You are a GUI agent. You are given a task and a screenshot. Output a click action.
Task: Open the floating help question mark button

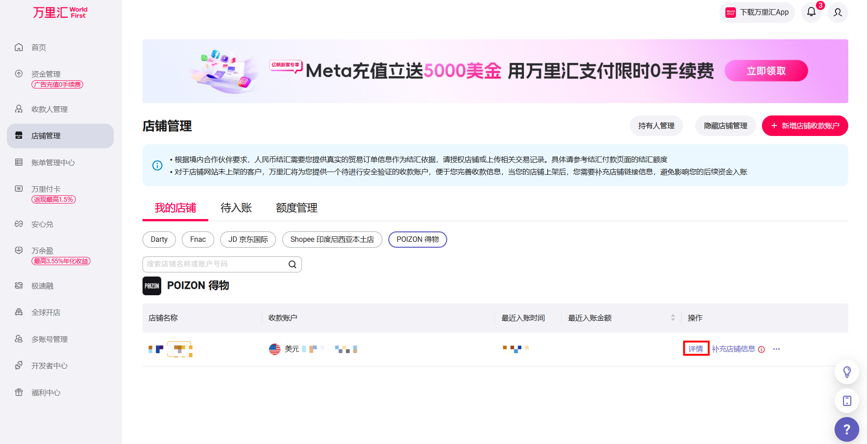pos(846,429)
